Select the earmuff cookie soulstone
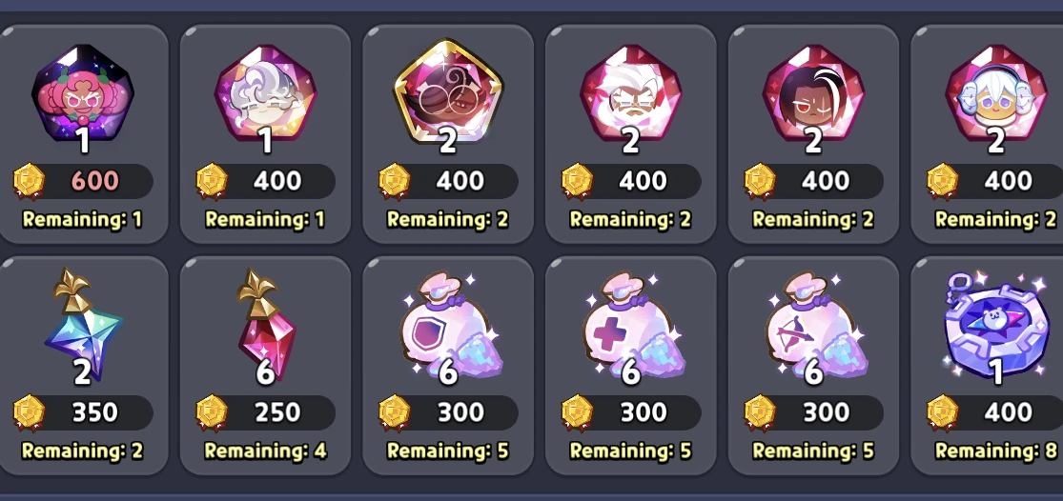 [996, 92]
